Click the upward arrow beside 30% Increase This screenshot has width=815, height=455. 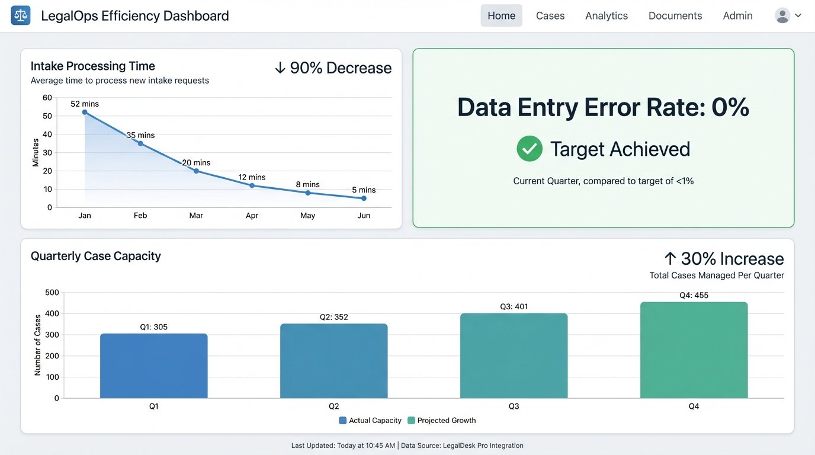669,258
